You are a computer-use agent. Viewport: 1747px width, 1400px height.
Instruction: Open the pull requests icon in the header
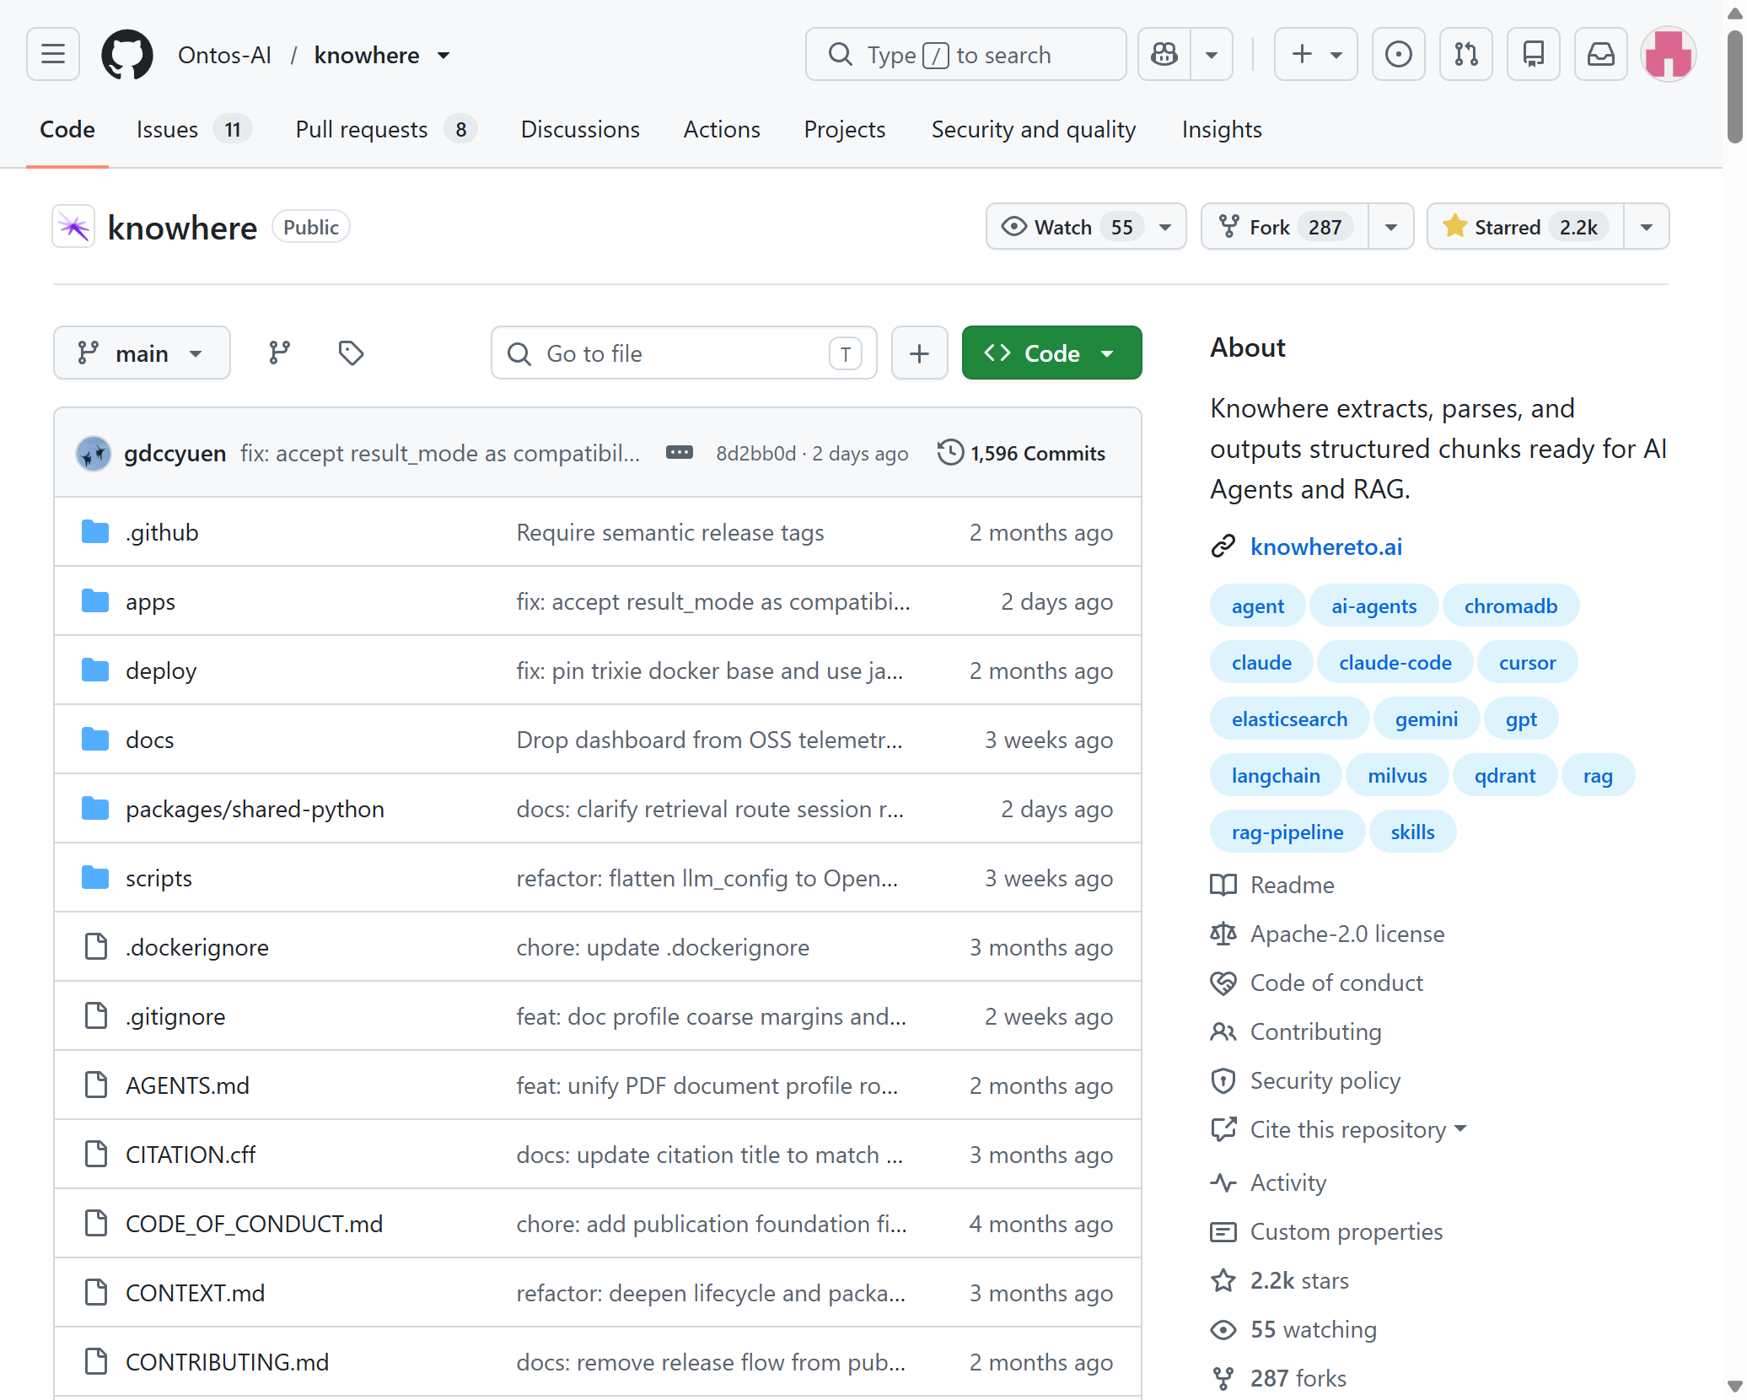pyautogui.click(x=1466, y=55)
